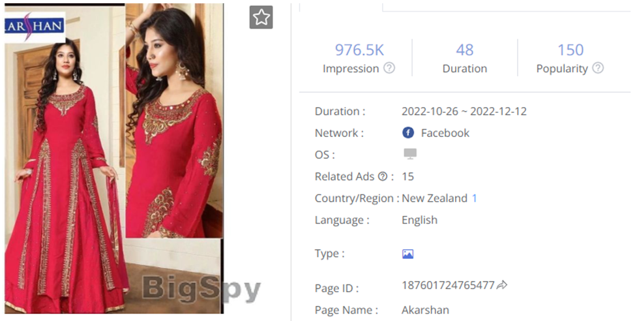Image resolution: width=635 pixels, height=321 pixels.
Task: Open the Popularity help question mark
Action: 598,68
